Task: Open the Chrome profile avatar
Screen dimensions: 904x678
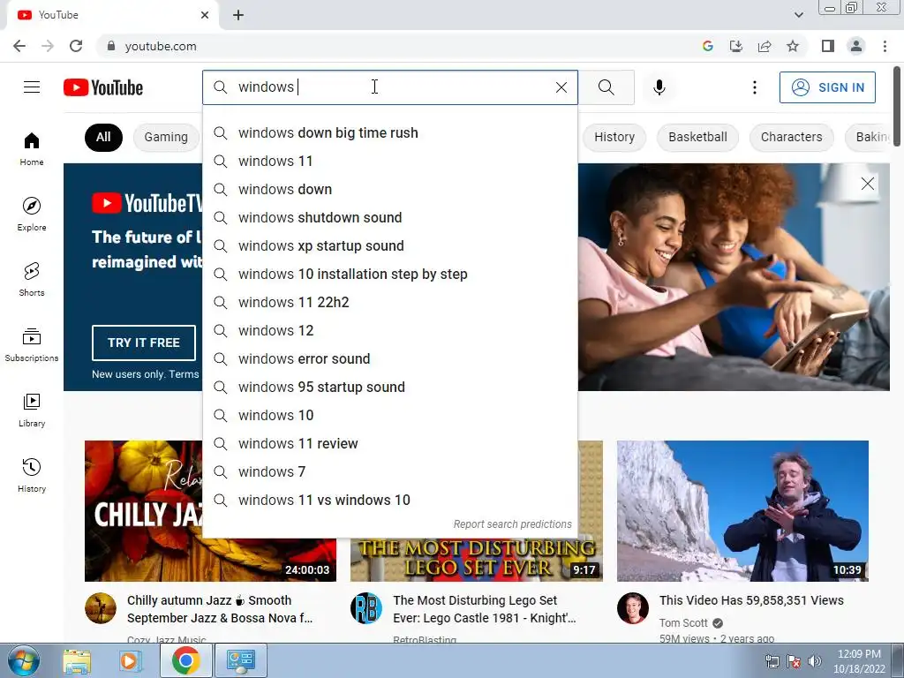Action: [x=856, y=46]
